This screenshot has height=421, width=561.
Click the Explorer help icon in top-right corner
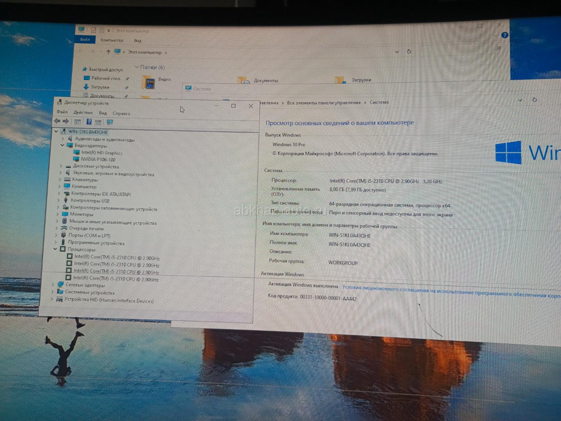click(x=505, y=35)
